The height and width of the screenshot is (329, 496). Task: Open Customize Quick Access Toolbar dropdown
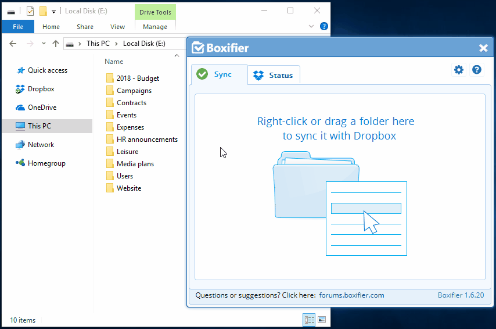coord(54,12)
